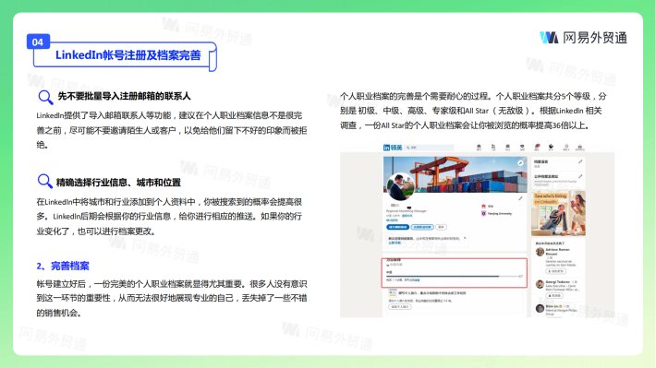
Task: Edit profile intro with pencil icon
Action: tap(520, 198)
